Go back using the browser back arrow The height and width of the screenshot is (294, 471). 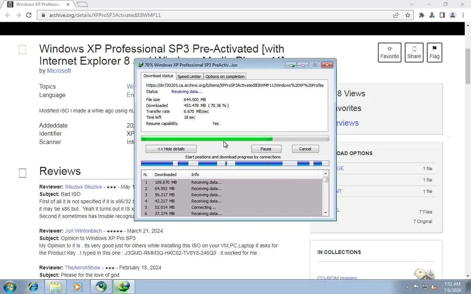click(8, 15)
